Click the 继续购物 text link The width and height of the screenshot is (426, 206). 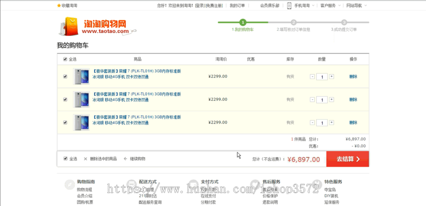137,159
